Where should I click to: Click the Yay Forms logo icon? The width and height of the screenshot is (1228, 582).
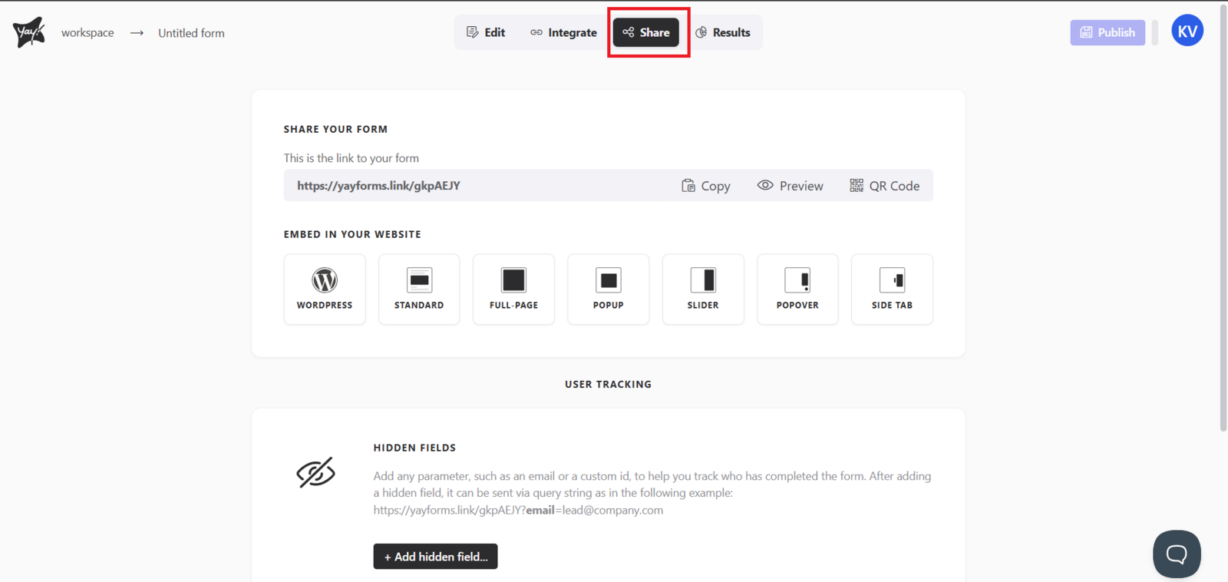coord(29,32)
